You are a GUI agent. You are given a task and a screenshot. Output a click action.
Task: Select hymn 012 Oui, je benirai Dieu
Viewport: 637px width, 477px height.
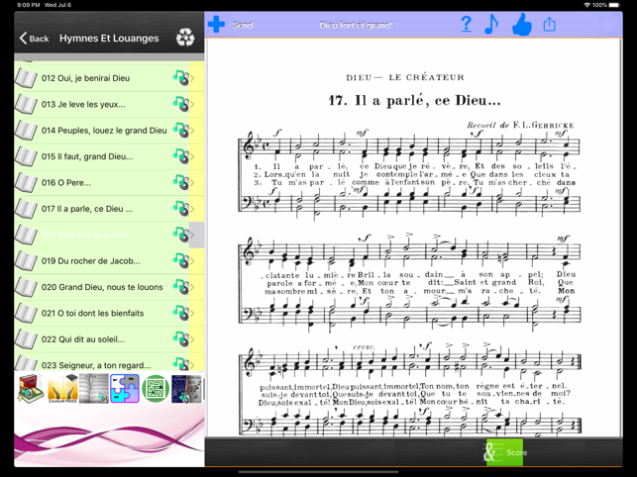point(109,78)
